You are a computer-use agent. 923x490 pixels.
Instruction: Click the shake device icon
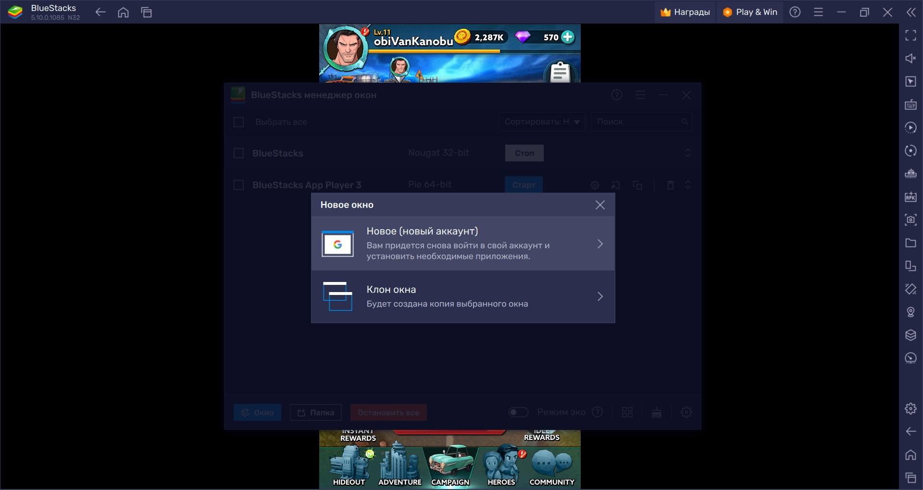point(911,289)
